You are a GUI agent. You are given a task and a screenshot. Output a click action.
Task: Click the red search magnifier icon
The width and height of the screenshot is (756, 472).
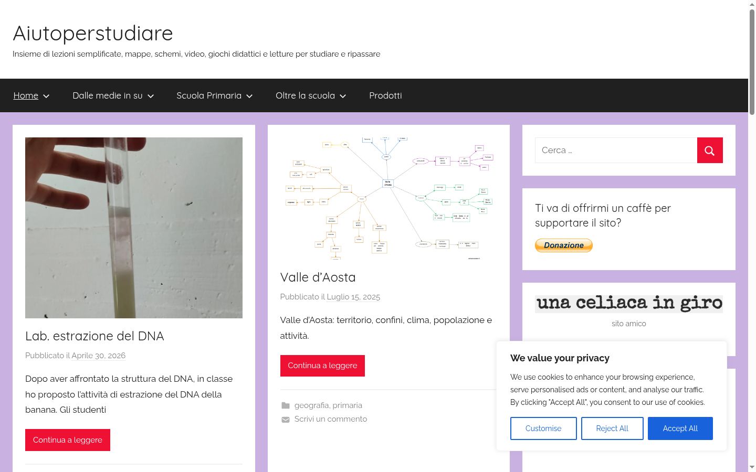[x=710, y=151]
